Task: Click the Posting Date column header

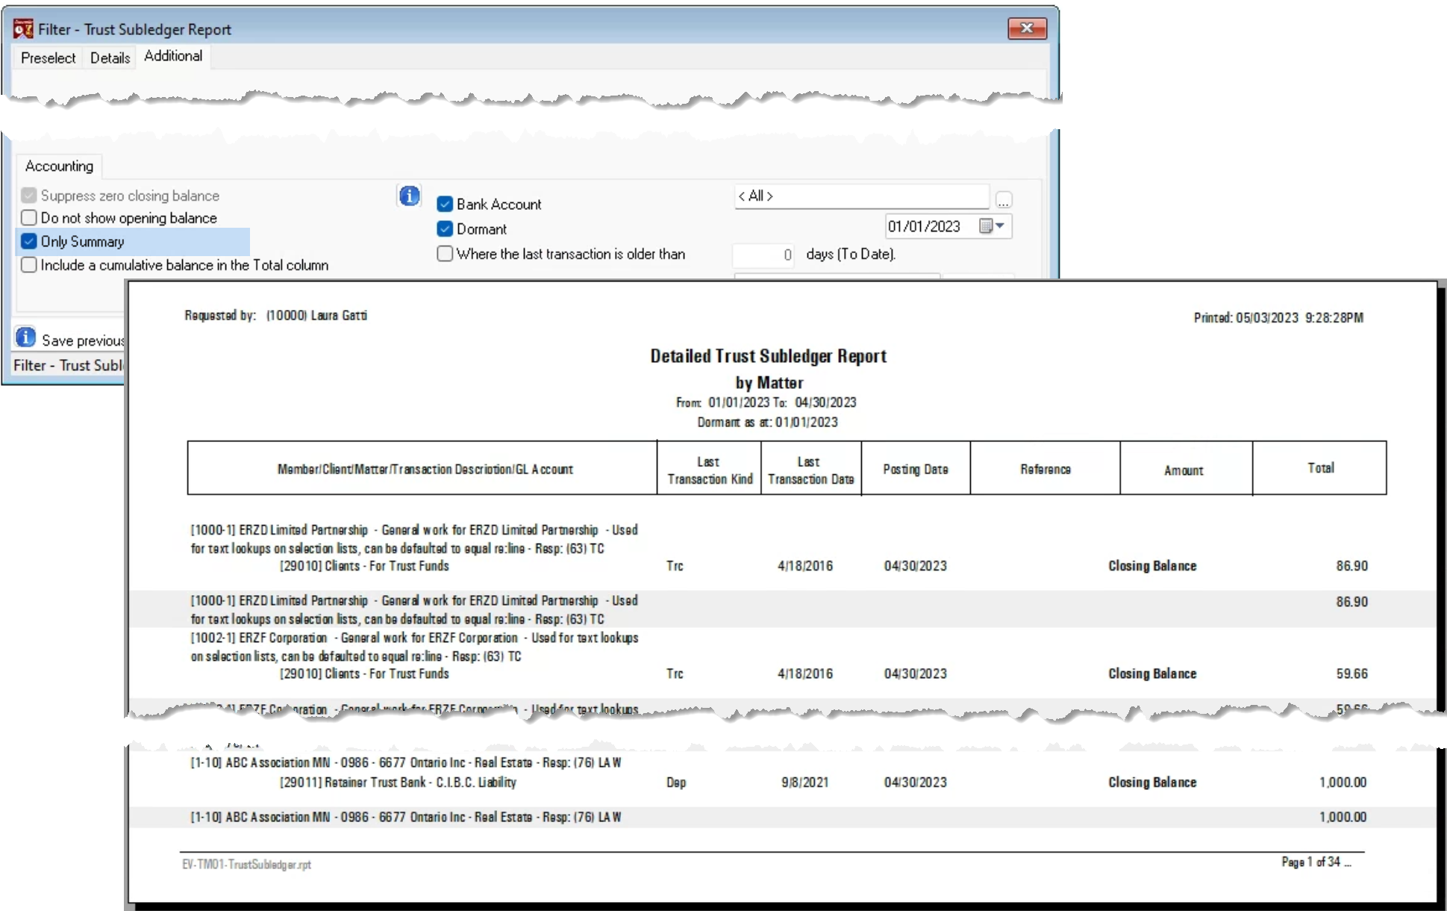Action: click(916, 470)
